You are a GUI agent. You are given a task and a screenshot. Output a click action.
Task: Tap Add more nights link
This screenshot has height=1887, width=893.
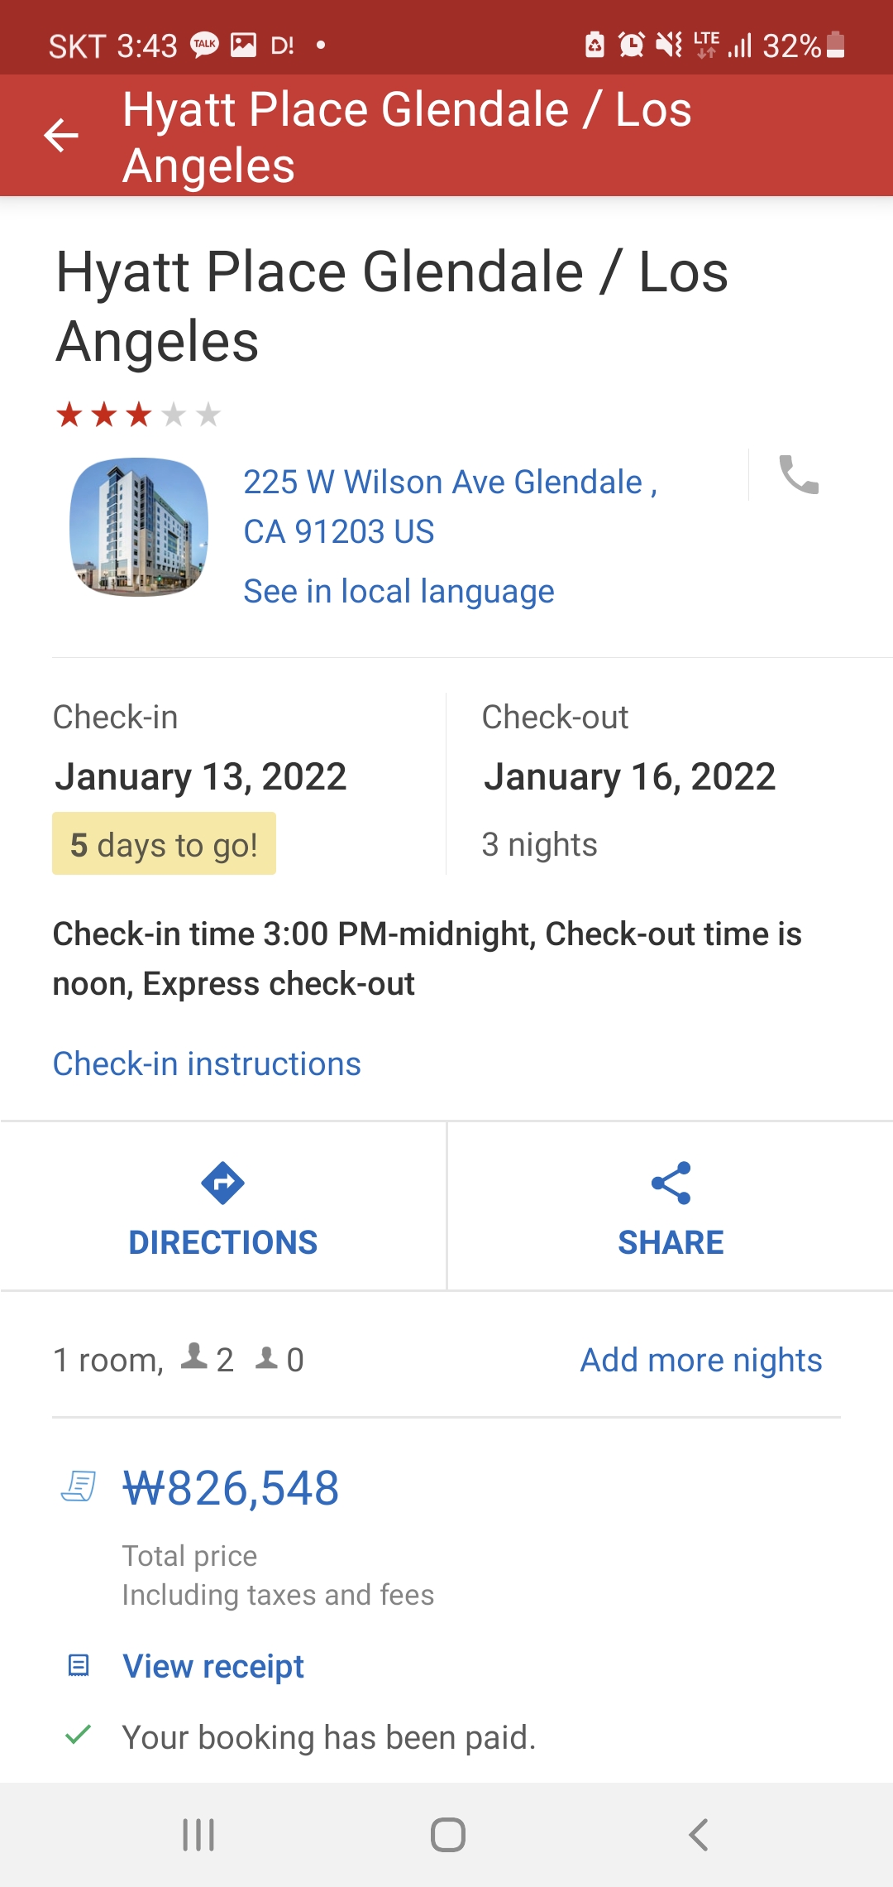click(x=700, y=1360)
